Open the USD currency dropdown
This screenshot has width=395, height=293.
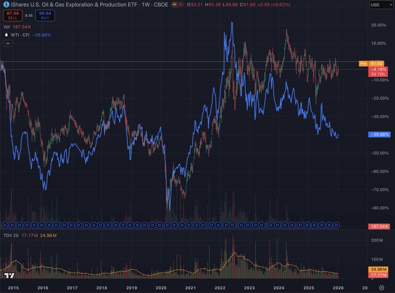[x=381, y=5]
